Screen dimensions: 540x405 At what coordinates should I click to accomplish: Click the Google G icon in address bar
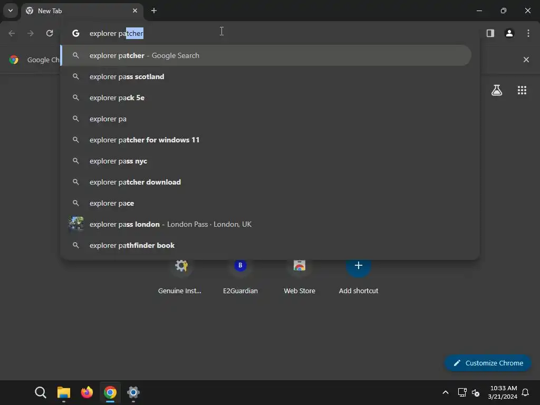(76, 33)
